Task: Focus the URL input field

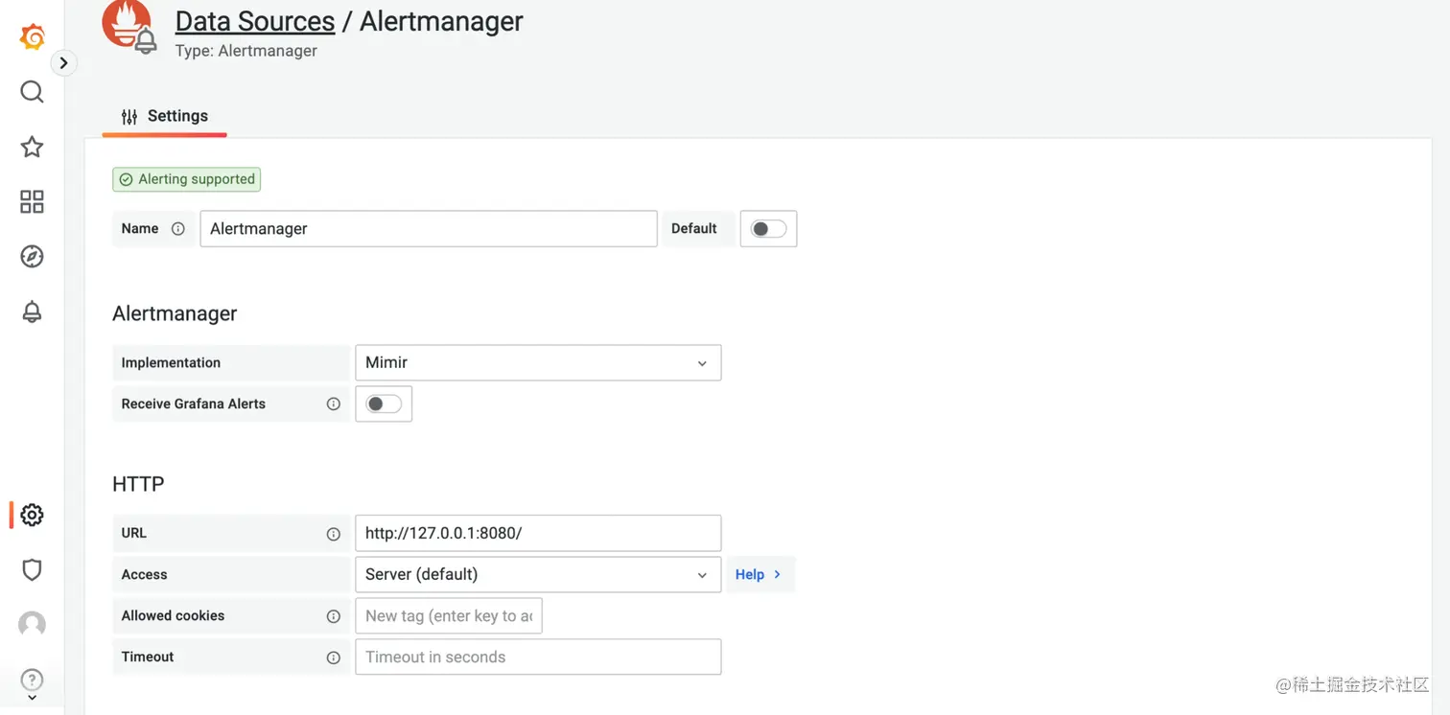Action: pyautogui.click(x=538, y=534)
